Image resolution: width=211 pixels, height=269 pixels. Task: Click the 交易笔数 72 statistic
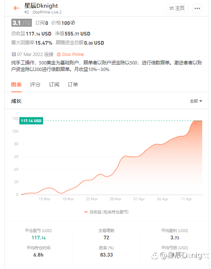point(106,234)
